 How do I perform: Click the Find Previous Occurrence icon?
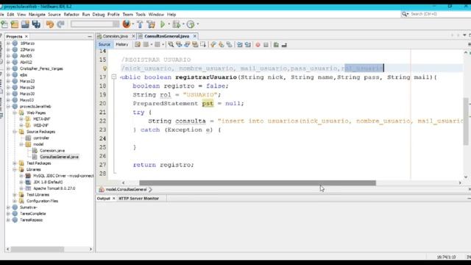coord(179,45)
